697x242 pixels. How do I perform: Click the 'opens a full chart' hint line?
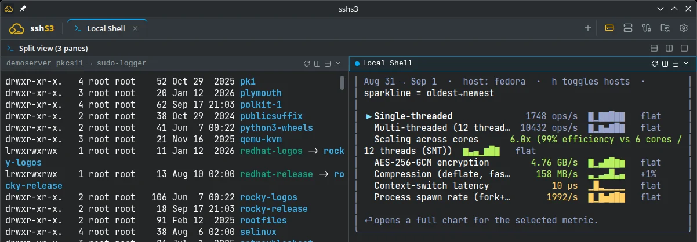pos(481,221)
